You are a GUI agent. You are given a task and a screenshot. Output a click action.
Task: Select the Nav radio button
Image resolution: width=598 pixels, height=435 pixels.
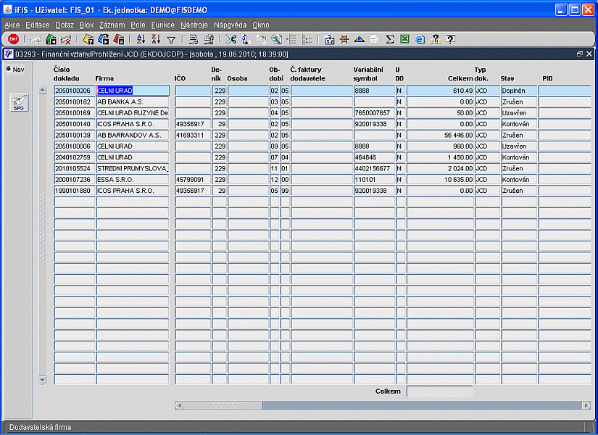[9, 69]
